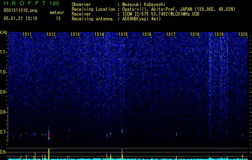Click the 1.0 kHz frequency label
252x160 pixels.
click(3, 72)
